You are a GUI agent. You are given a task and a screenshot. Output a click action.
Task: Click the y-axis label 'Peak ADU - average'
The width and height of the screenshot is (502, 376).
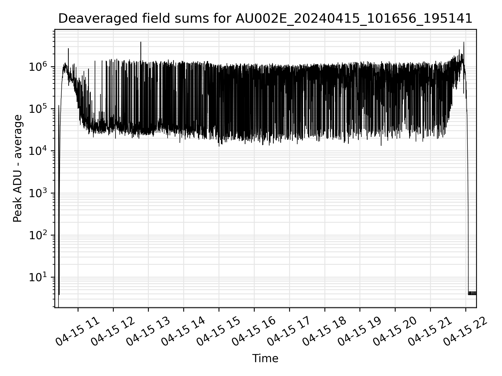pos(18,168)
